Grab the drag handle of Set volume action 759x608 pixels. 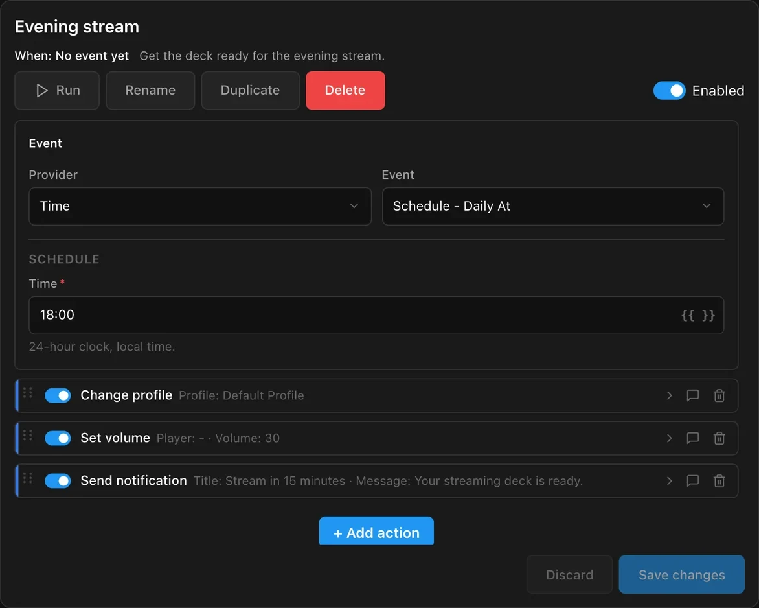coord(28,435)
